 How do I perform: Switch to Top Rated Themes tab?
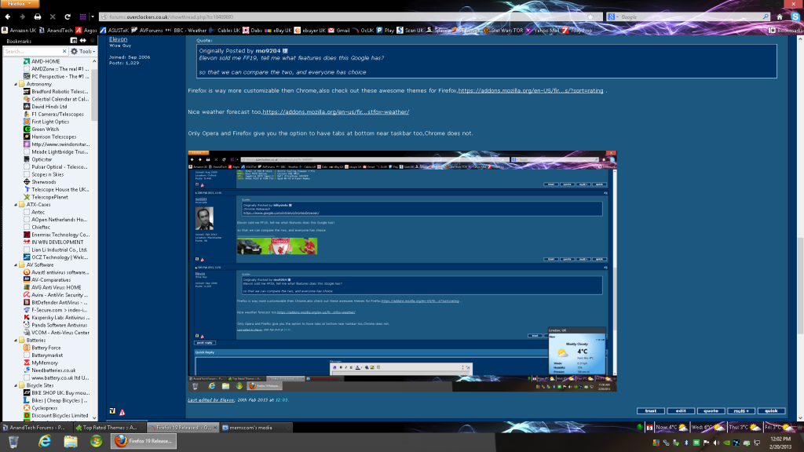point(108,428)
